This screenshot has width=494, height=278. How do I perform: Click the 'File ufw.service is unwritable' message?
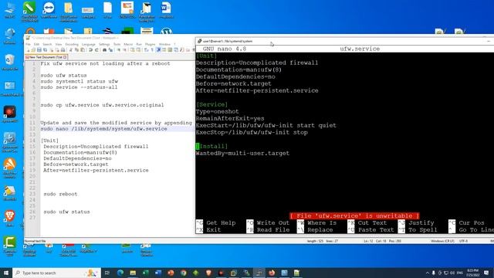pos(354,216)
